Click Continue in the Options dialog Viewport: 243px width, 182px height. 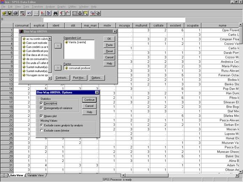90,100
